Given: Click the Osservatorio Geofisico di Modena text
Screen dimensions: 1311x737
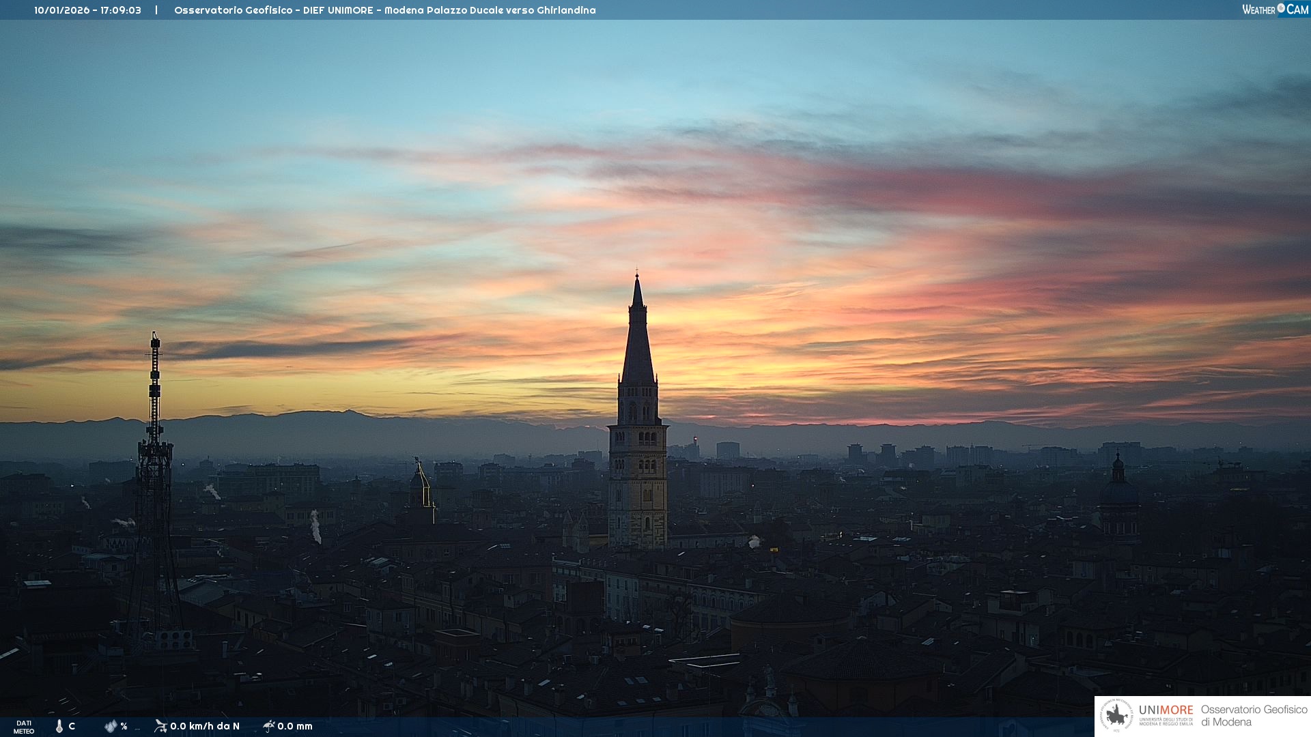Looking at the screenshot, I should tap(1254, 715).
